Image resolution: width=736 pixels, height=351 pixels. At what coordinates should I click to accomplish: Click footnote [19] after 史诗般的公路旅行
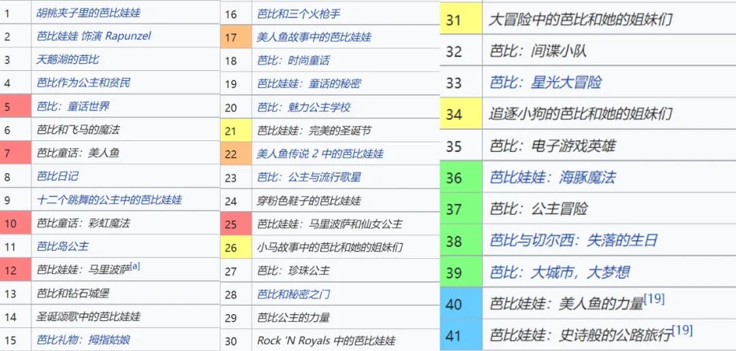(x=682, y=331)
